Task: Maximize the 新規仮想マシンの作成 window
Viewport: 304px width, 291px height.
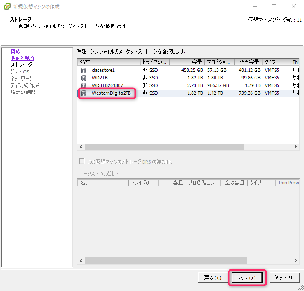Action: click(274, 6)
